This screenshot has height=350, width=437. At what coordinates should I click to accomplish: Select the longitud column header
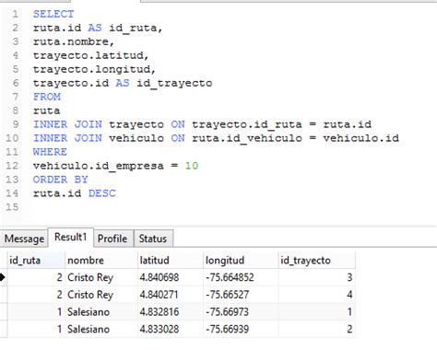[241, 261]
